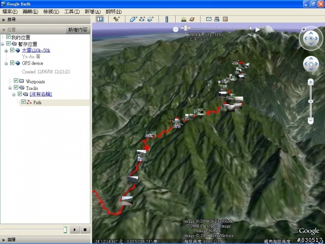Click the zoom slider handle
The height and width of the screenshot is (244, 325).
310,101
